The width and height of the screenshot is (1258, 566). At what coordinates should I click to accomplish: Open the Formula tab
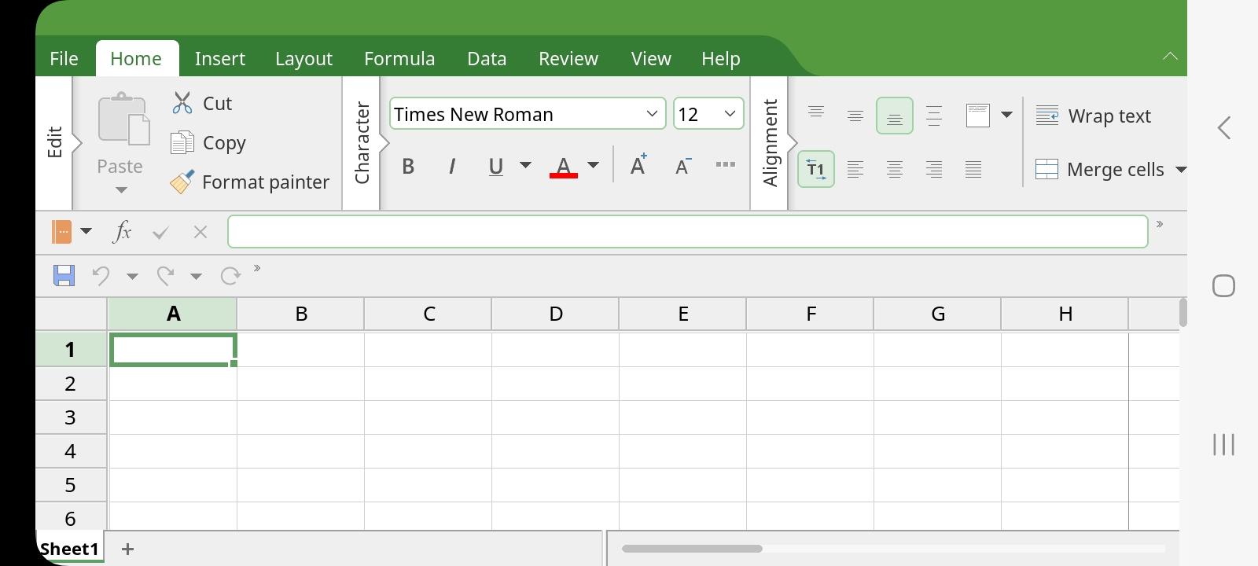coord(399,59)
